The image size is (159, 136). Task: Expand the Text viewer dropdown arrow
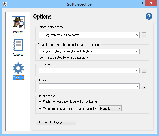(x=137, y=71)
